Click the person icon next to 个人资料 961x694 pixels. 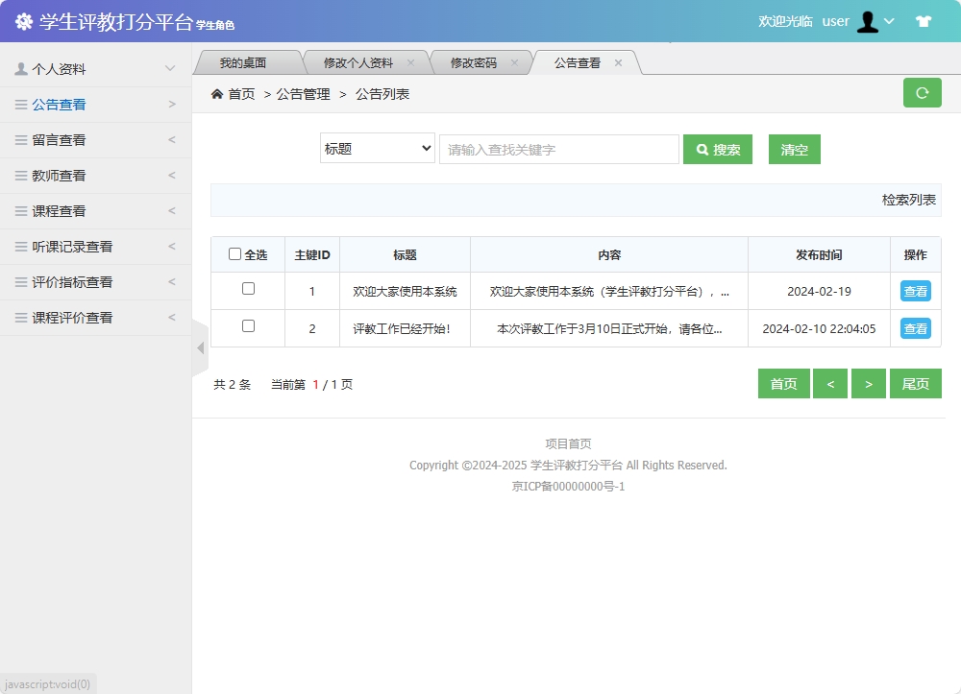coord(20,67)
